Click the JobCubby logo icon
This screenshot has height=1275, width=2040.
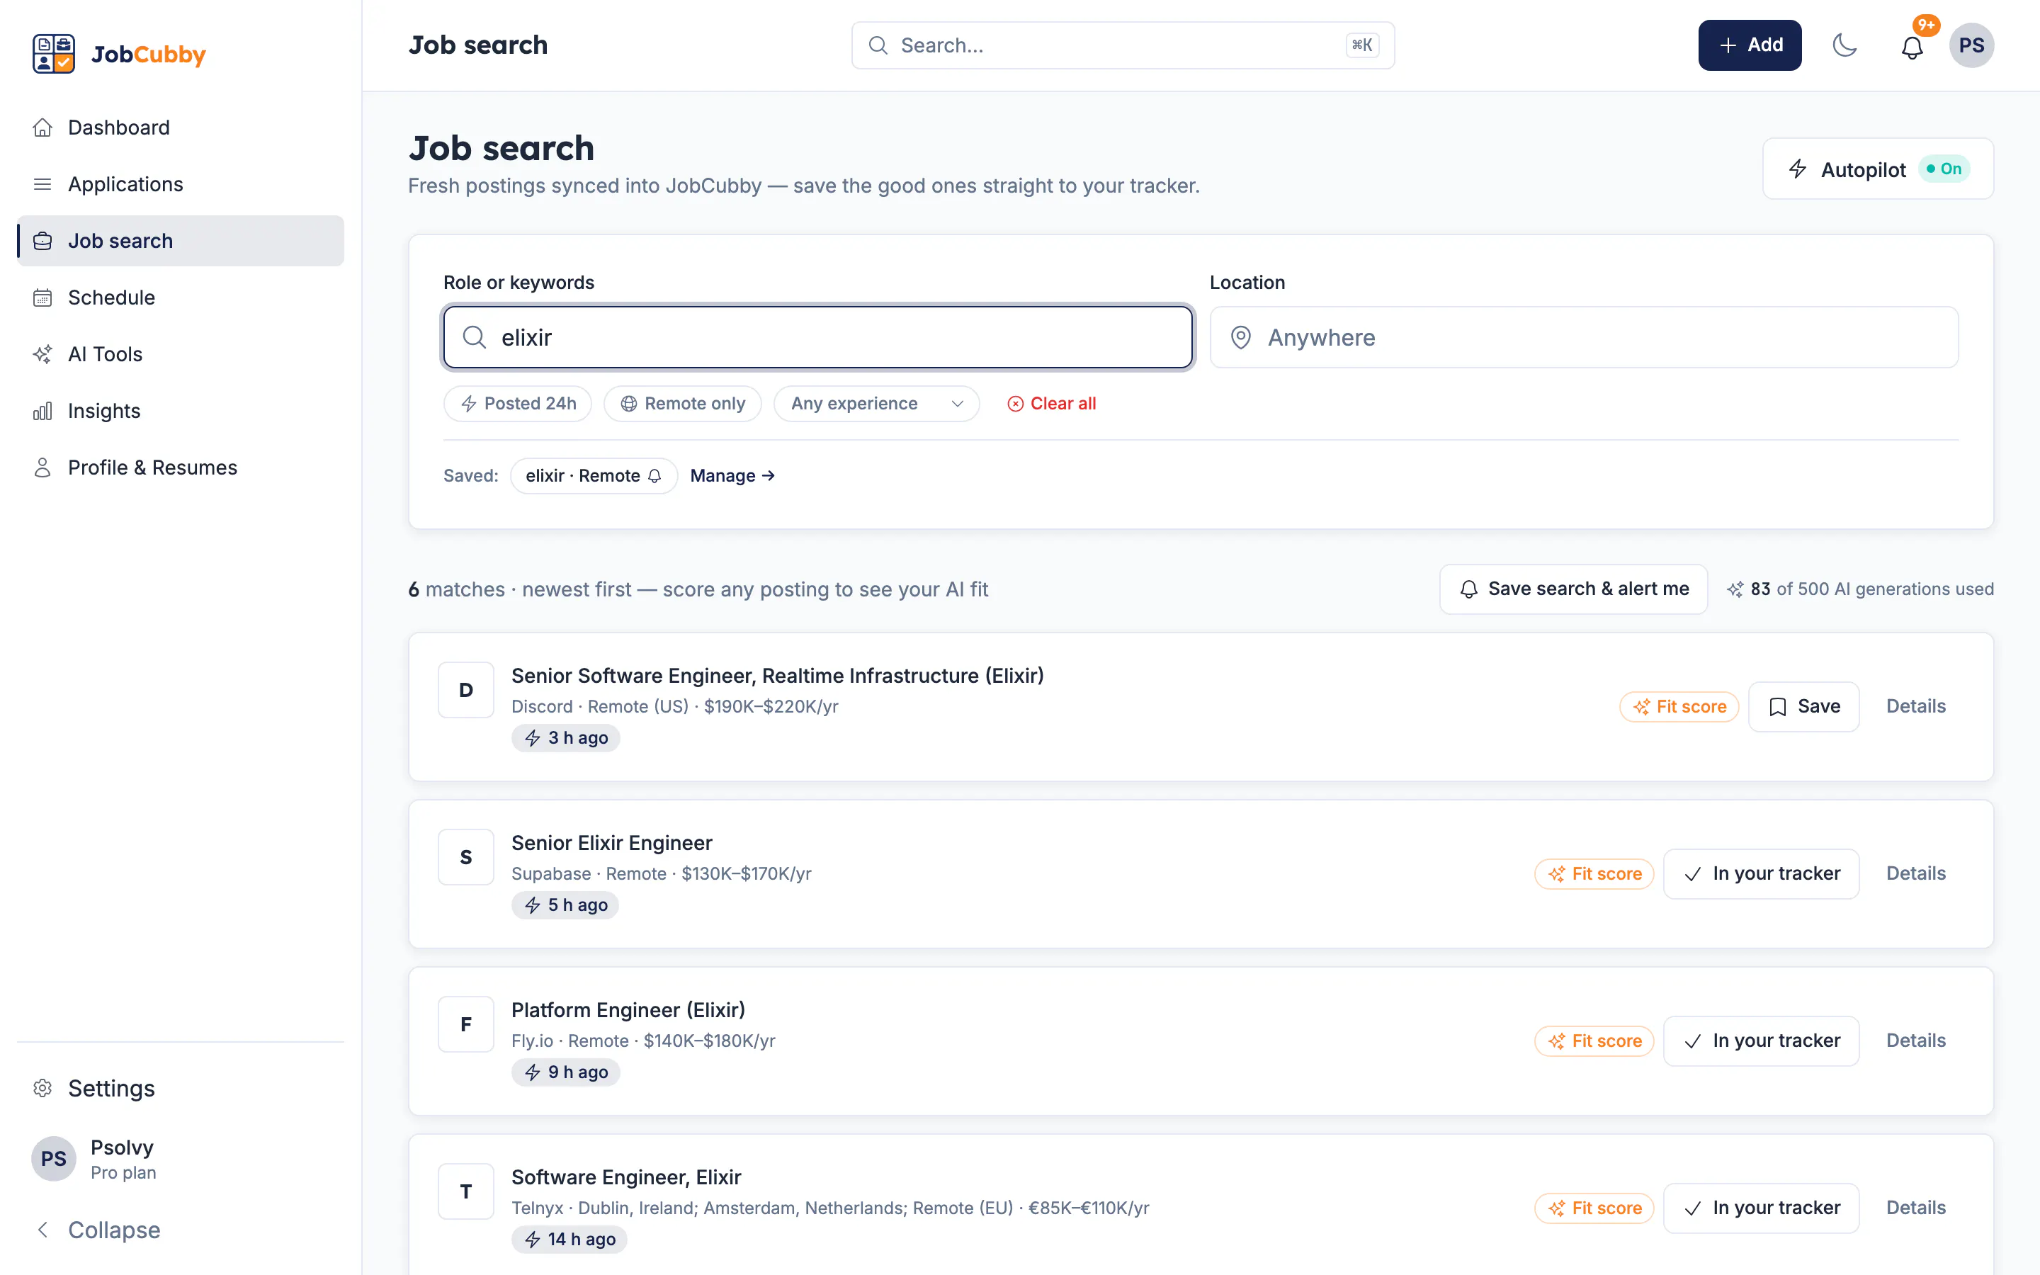[x=53, y=54]
